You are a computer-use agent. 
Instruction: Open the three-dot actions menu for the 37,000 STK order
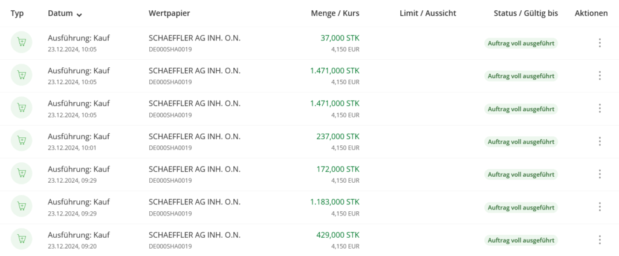click(x=599, y=43)
